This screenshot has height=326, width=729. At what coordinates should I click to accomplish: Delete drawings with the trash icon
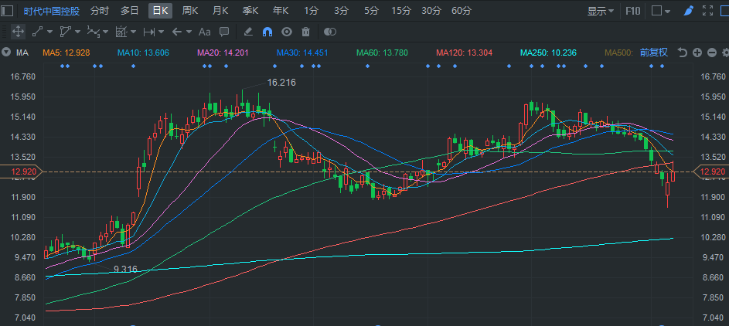click(305, 32)
